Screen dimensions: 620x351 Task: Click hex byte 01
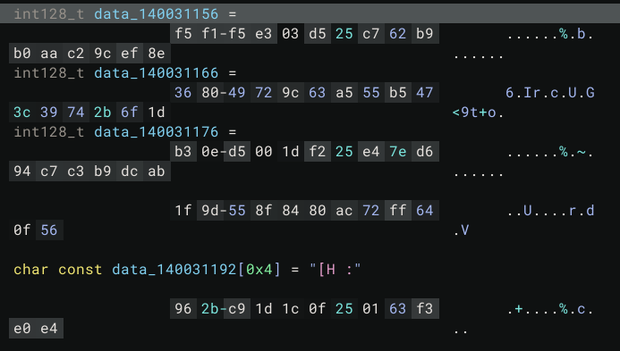[x=370, y=309]
